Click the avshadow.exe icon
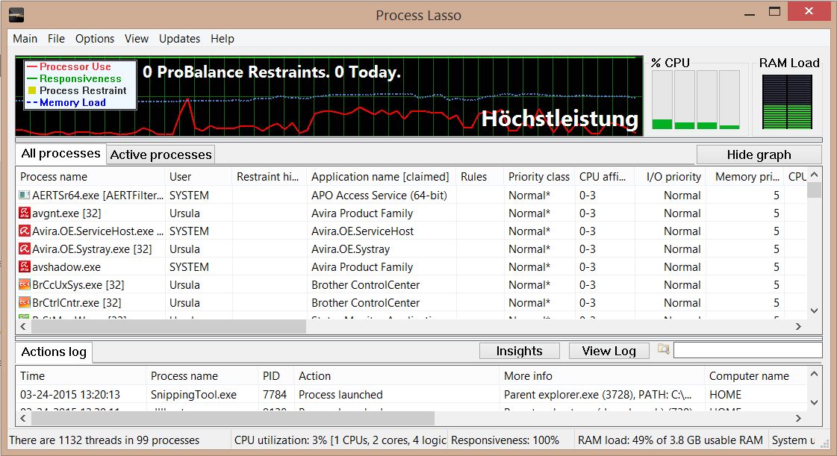837x456 pixels. (x=25, y=266)
